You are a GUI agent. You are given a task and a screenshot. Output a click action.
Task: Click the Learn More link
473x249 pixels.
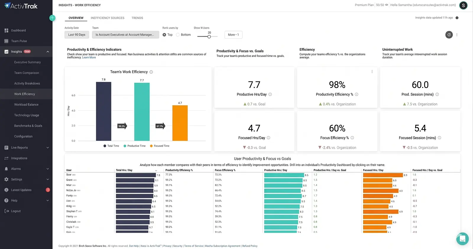(89, 58)
